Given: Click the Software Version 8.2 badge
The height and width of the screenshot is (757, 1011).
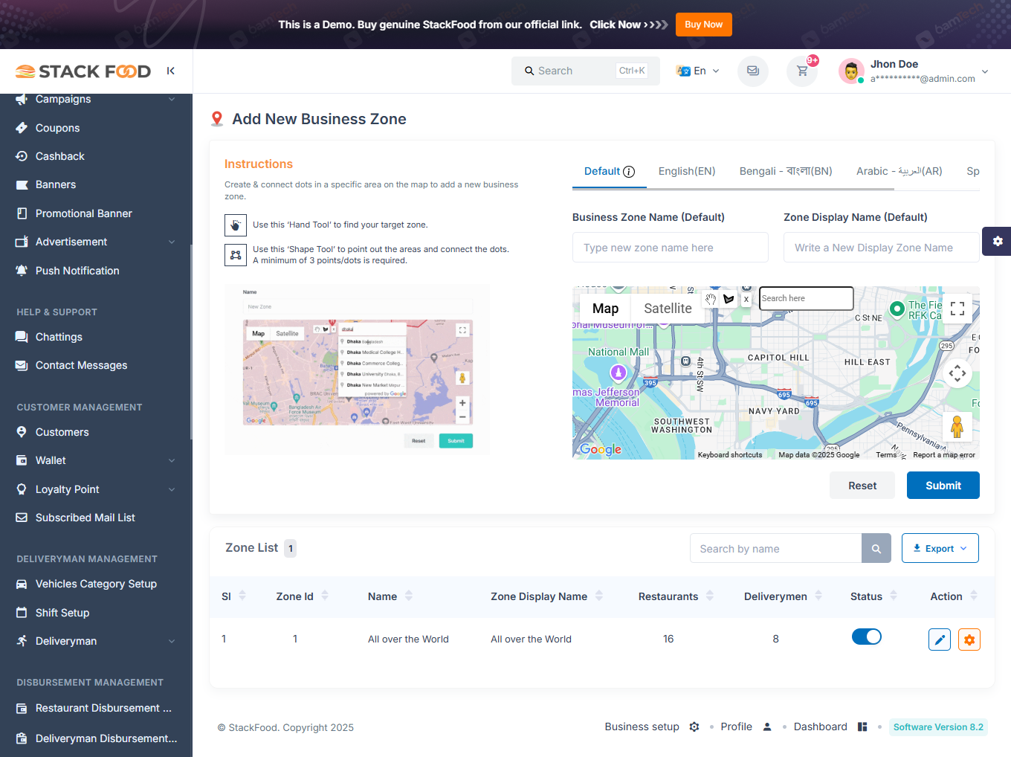Looking at the screenshot, I should [938, 727].
